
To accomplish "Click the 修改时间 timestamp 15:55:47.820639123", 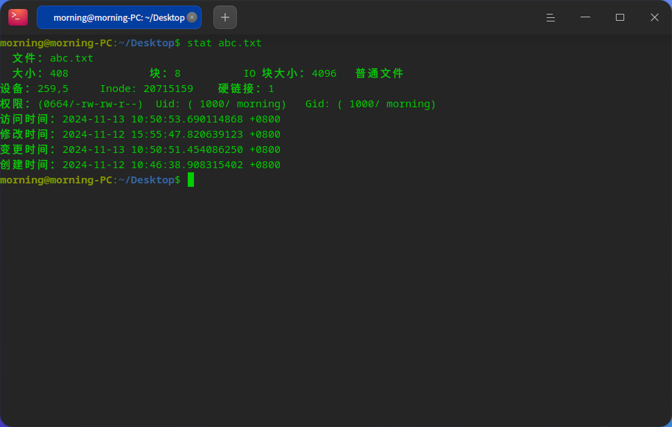I will pos(187,134).
